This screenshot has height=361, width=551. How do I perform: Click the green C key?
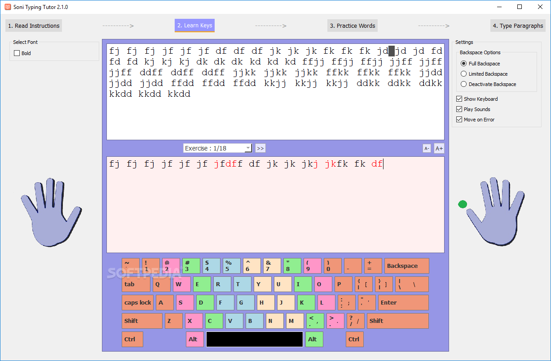(x=214, y=321)
